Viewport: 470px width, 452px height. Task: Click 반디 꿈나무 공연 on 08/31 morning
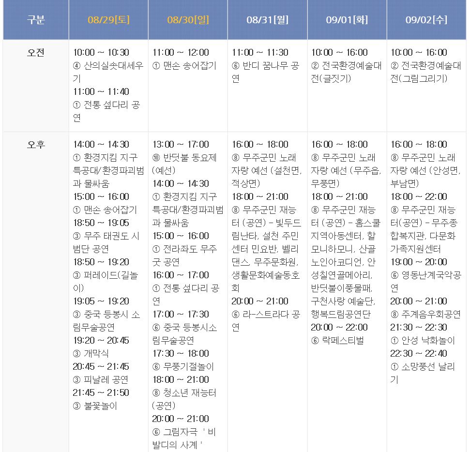[266, 72]
